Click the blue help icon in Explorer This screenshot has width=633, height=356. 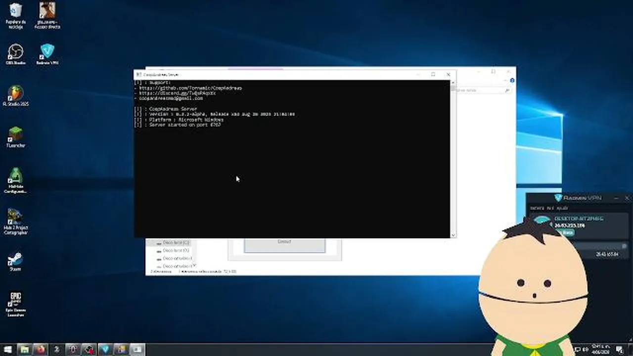pyautogui.click(x=512, y=81)
